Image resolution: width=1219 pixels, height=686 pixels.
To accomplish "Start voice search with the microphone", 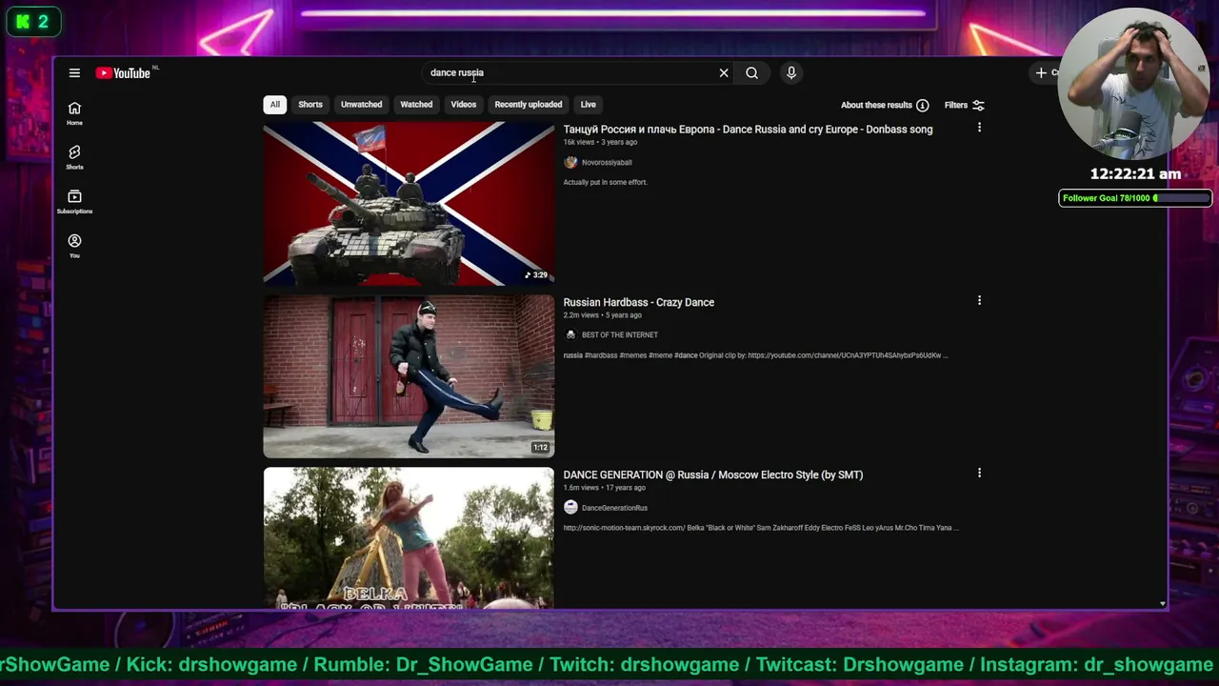I will click(x=790, y=72).
